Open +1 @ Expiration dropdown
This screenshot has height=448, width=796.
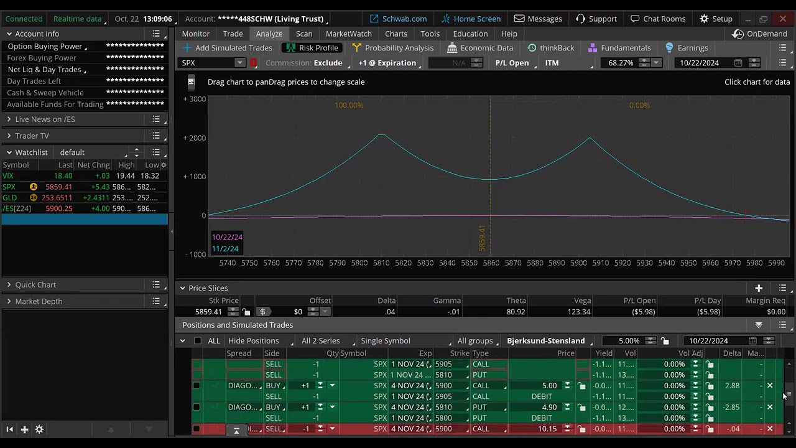389,63
